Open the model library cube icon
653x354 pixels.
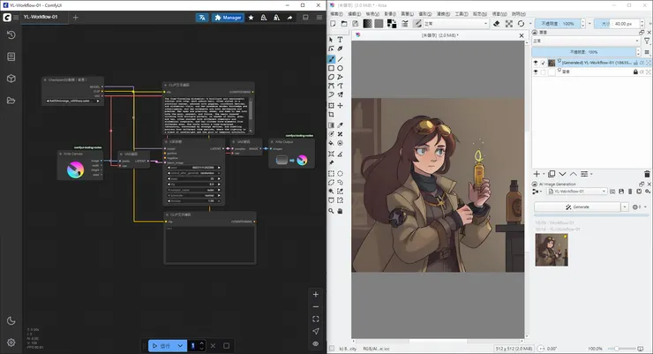pos(11,79)
